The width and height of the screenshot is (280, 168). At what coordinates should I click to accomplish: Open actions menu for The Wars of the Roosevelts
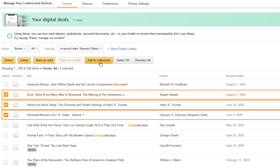16,162
